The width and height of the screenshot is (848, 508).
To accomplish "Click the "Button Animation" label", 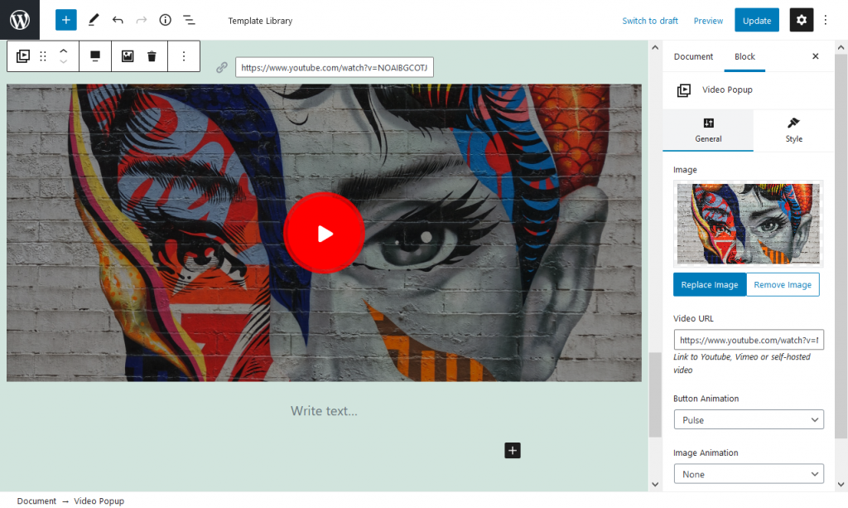I will point(706,398).
